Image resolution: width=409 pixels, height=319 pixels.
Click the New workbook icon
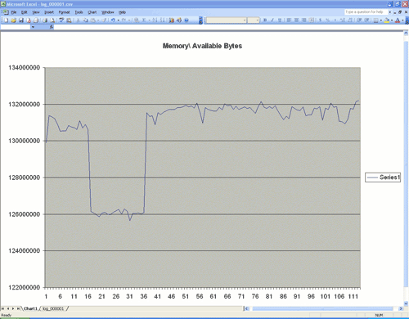pyautogui.click(x=6, y=20)
